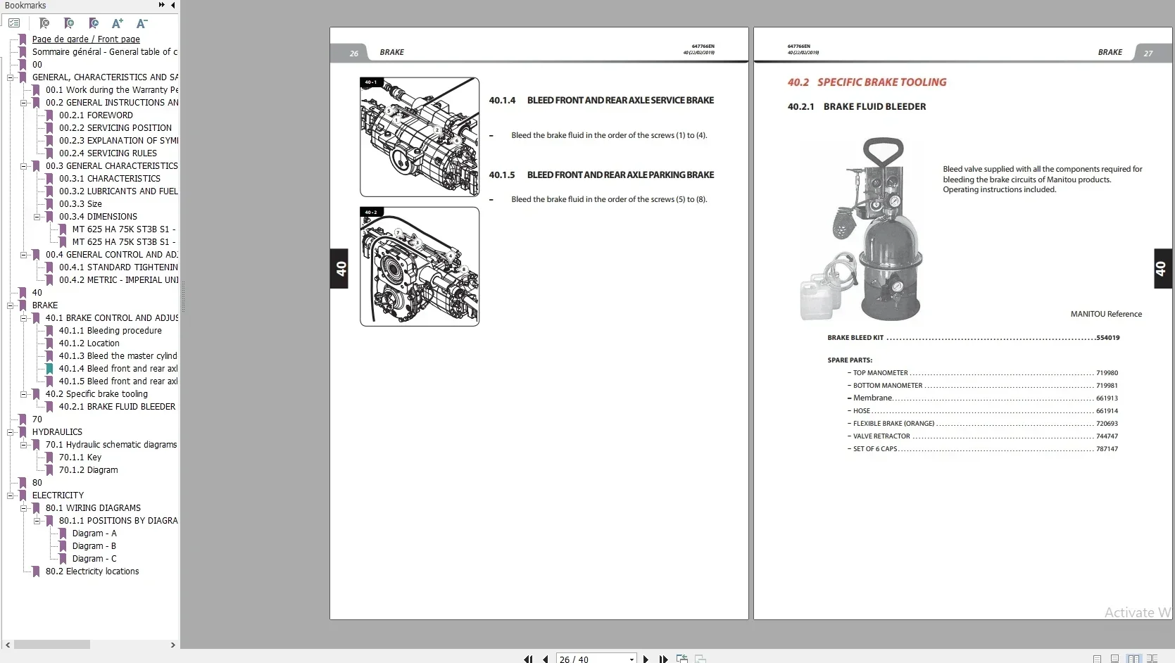Viewport: 1175px width, 663px height.
Task: Add a new bookmark with toolbar icon
Action: tap(69, 23)
